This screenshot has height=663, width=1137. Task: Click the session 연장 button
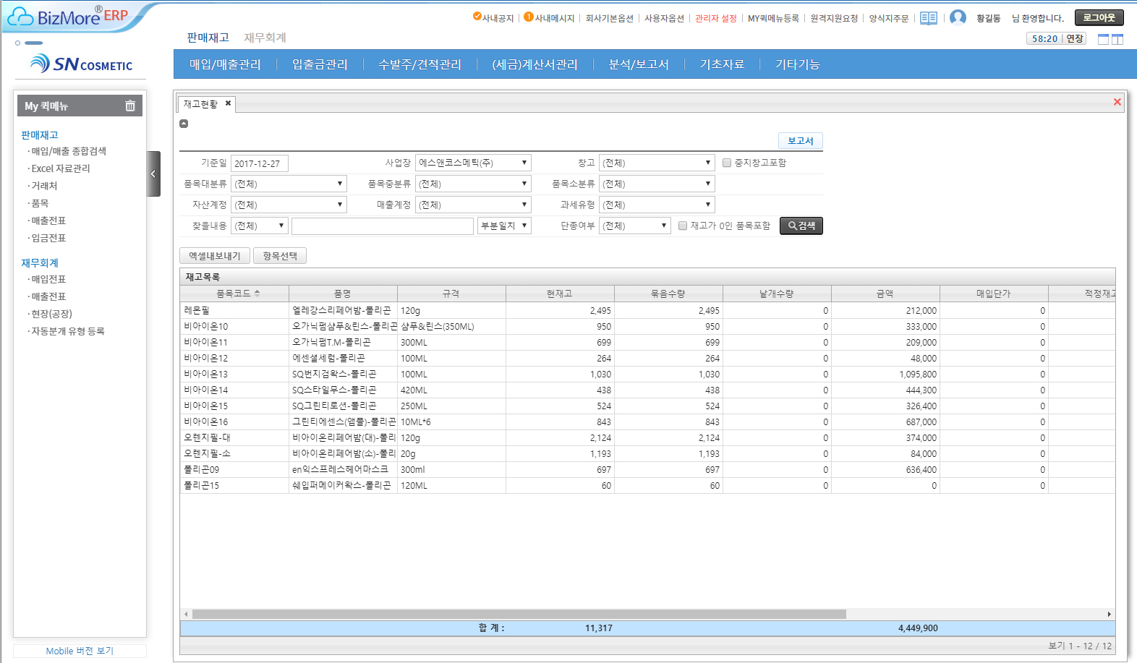point(1075,38)
